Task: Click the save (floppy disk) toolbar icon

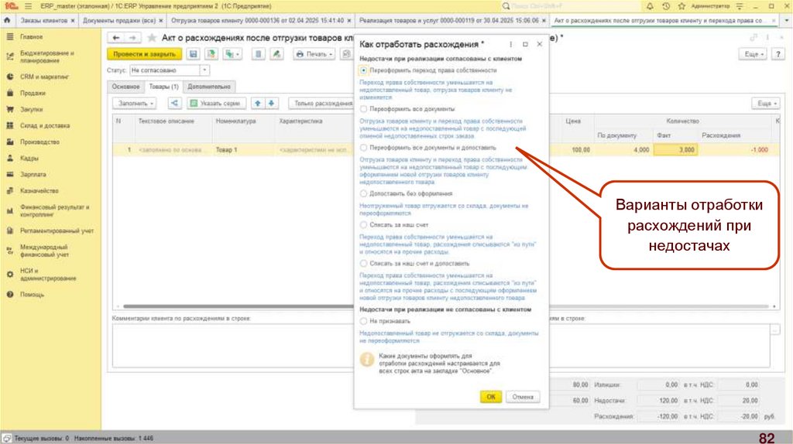Action: (193, 54)
